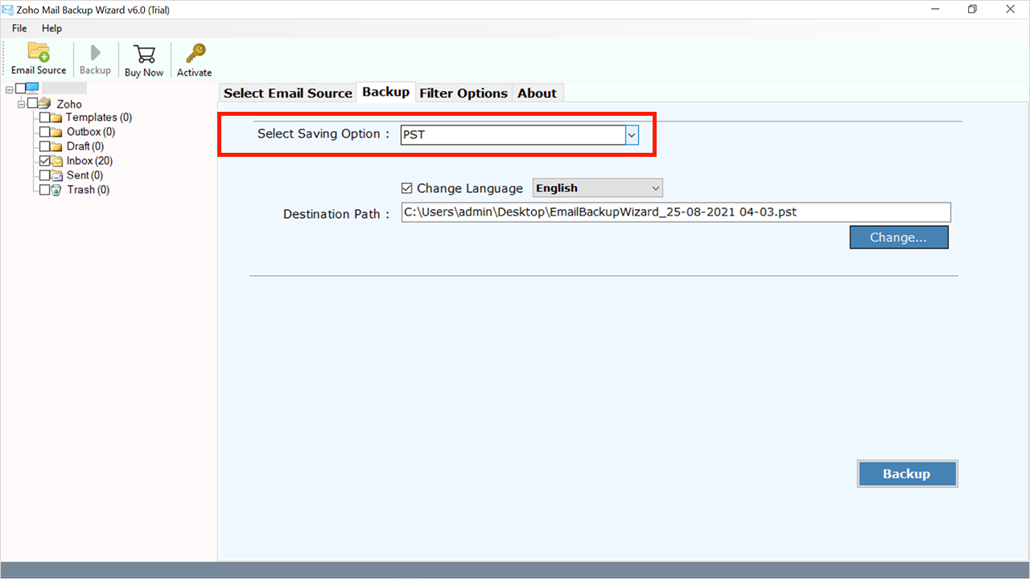Click the Sent mail folder icon

point(57,175)
